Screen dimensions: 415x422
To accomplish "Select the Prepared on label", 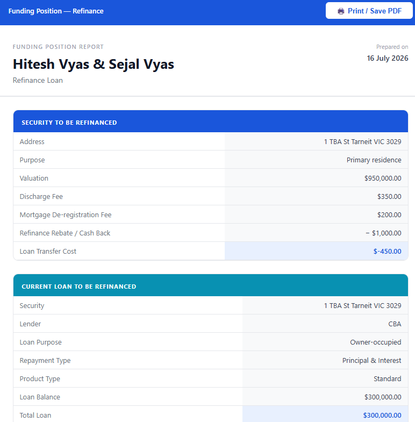I will click(x=392, y=47).
